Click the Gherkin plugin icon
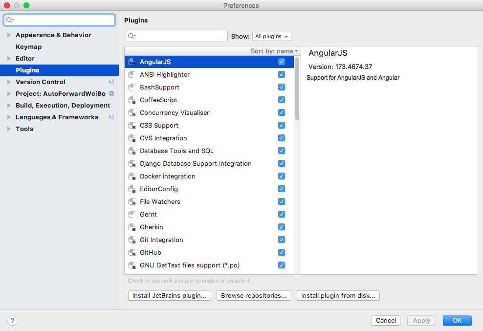Image resolution: width=483 pixels, height=331 pixels. (132, 227)
